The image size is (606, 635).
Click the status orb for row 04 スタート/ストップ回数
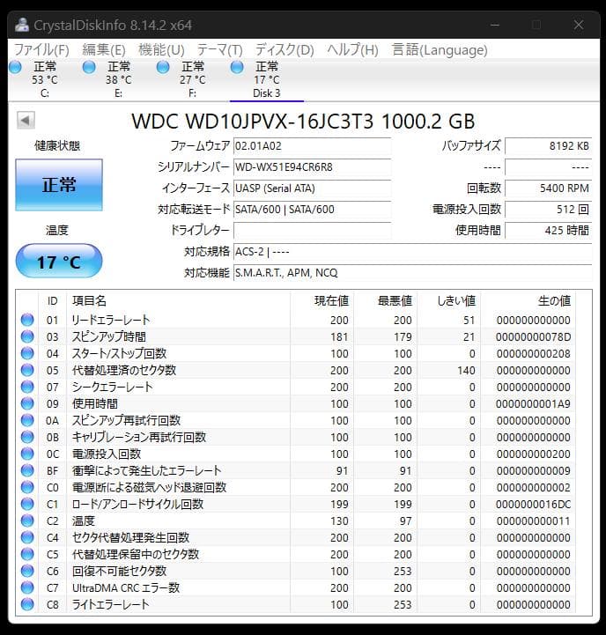pyautogui.click(x=27, y=353)
